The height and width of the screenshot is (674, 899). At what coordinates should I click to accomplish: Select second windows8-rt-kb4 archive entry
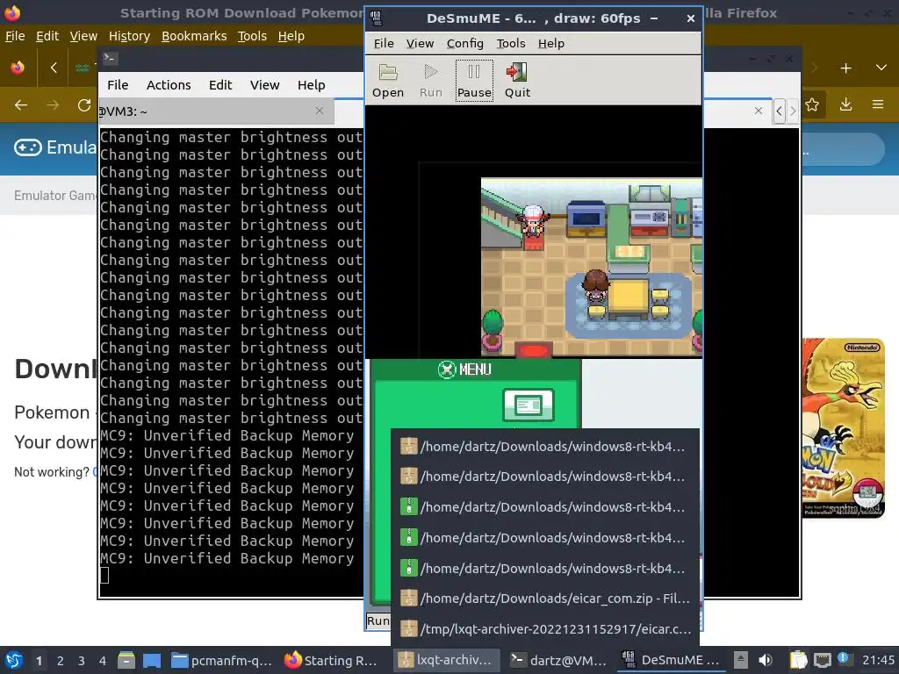pyautogui.click(x=545, y=477)
